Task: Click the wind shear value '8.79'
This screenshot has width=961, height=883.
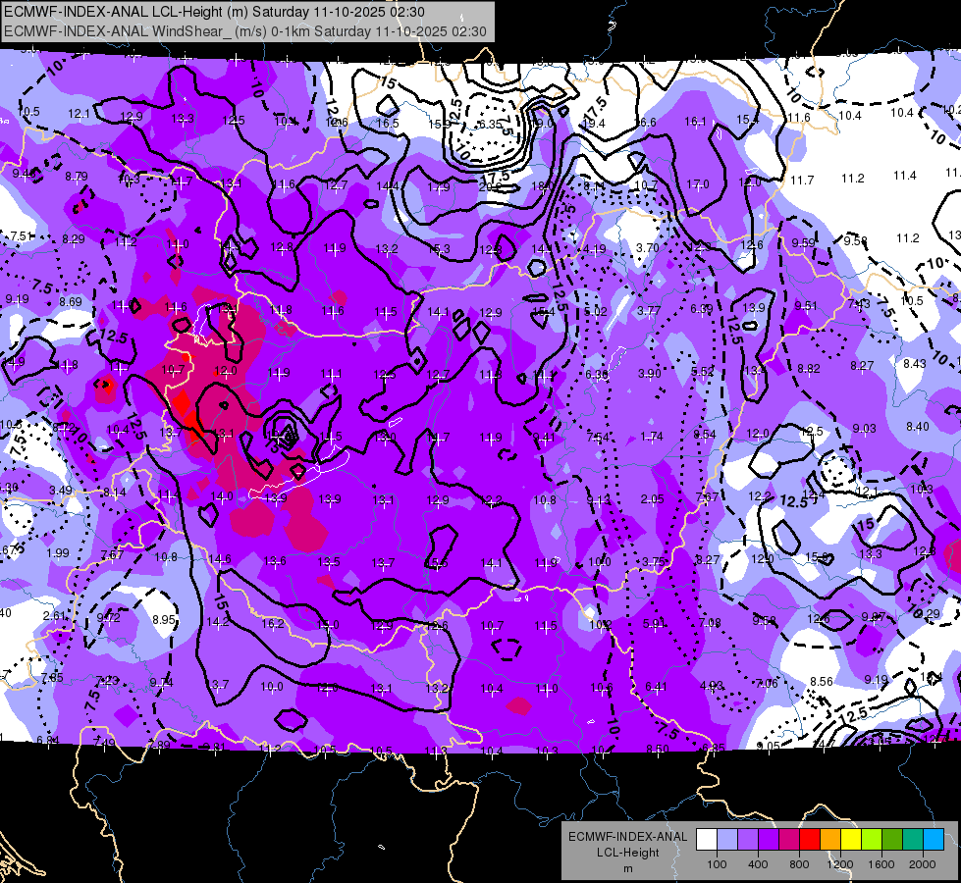Action: click(77, 177)
